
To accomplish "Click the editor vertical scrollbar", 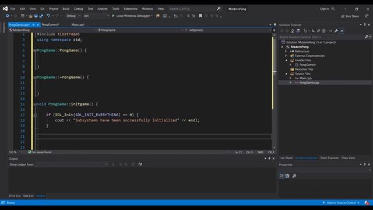I will click(x=274, y=90).
